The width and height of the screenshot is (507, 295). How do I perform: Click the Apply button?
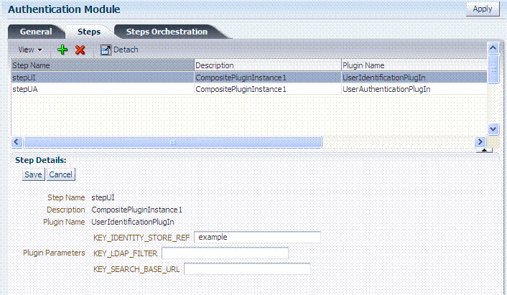click(482, 9)
